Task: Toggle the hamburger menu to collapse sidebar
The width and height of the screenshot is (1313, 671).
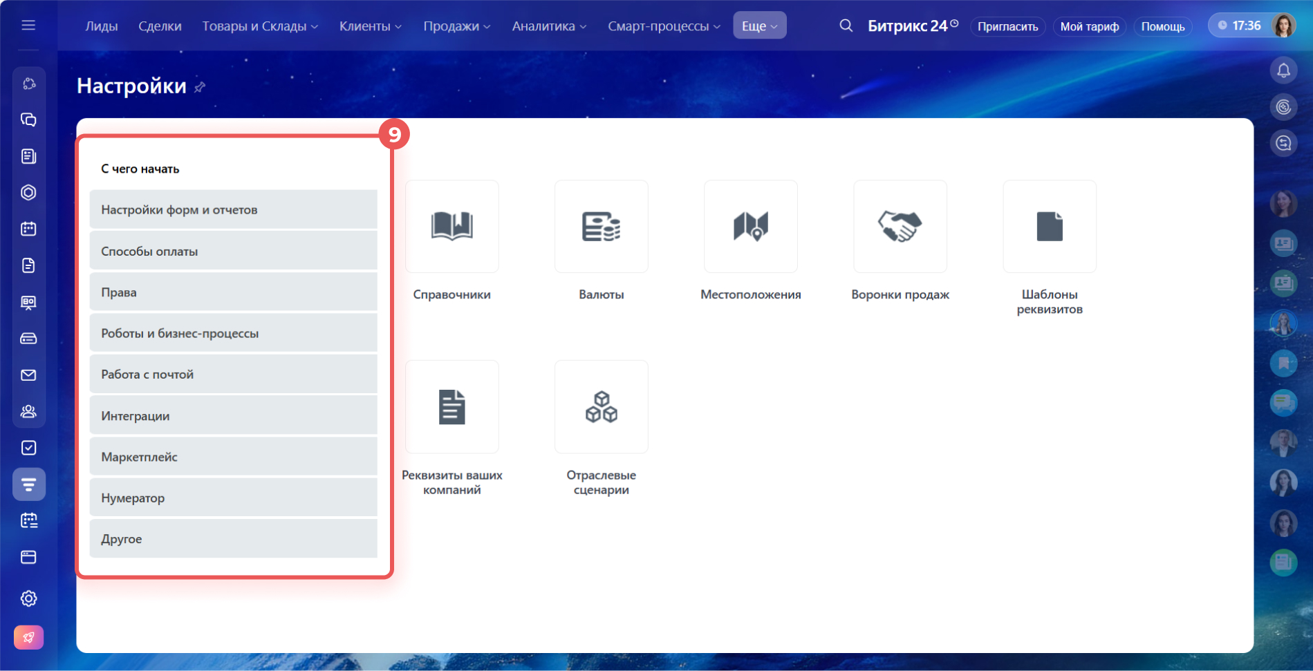Action: (28, 26)
